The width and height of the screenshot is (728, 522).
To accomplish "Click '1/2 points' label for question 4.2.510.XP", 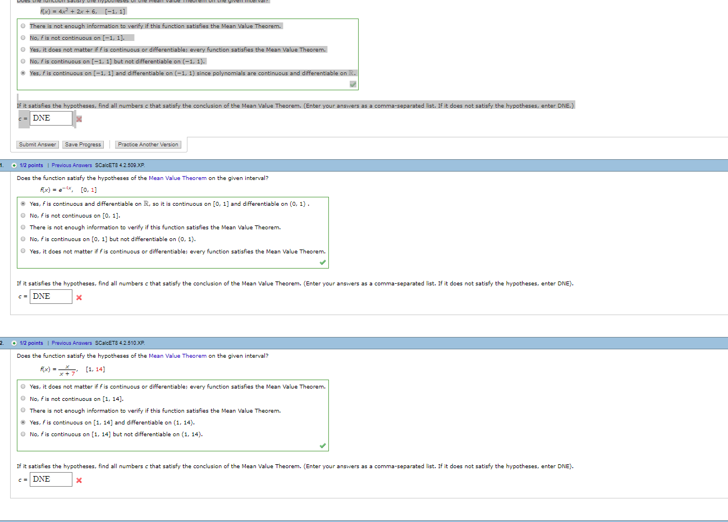I will pyautogui.click(x=31, y=343).
